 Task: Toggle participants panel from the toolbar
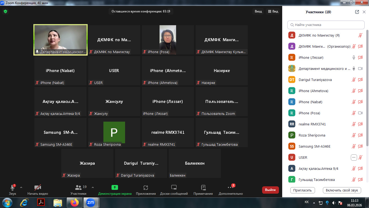(x=78, y=188)
